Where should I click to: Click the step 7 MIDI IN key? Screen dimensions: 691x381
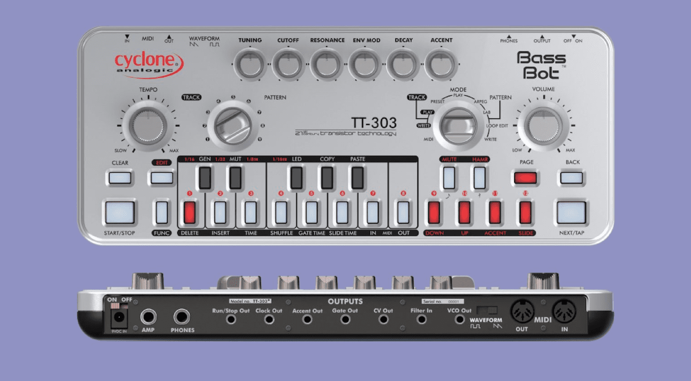[x=373, y=212]
